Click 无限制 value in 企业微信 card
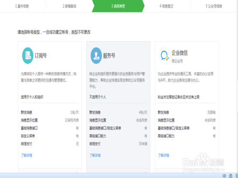 (211, 112)
